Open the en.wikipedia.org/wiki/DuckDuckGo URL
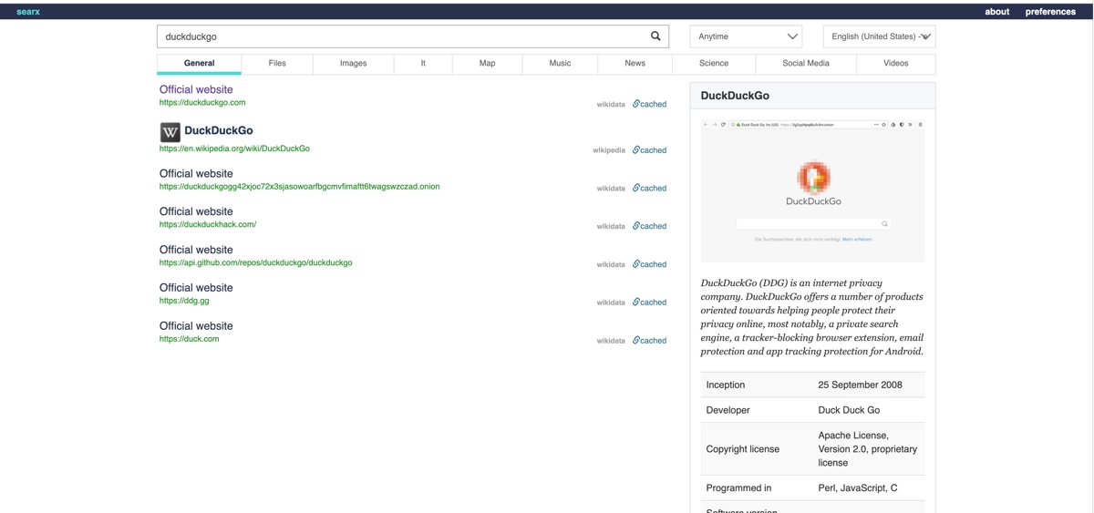1094x513 pixels. (234, 149)
